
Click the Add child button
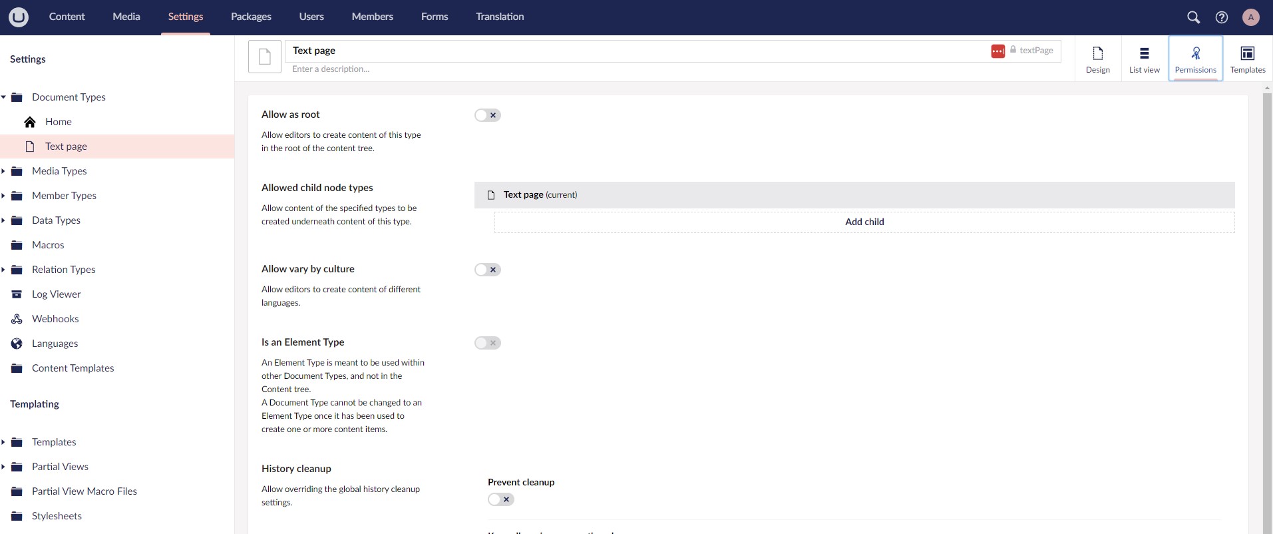tap(864, 222)
